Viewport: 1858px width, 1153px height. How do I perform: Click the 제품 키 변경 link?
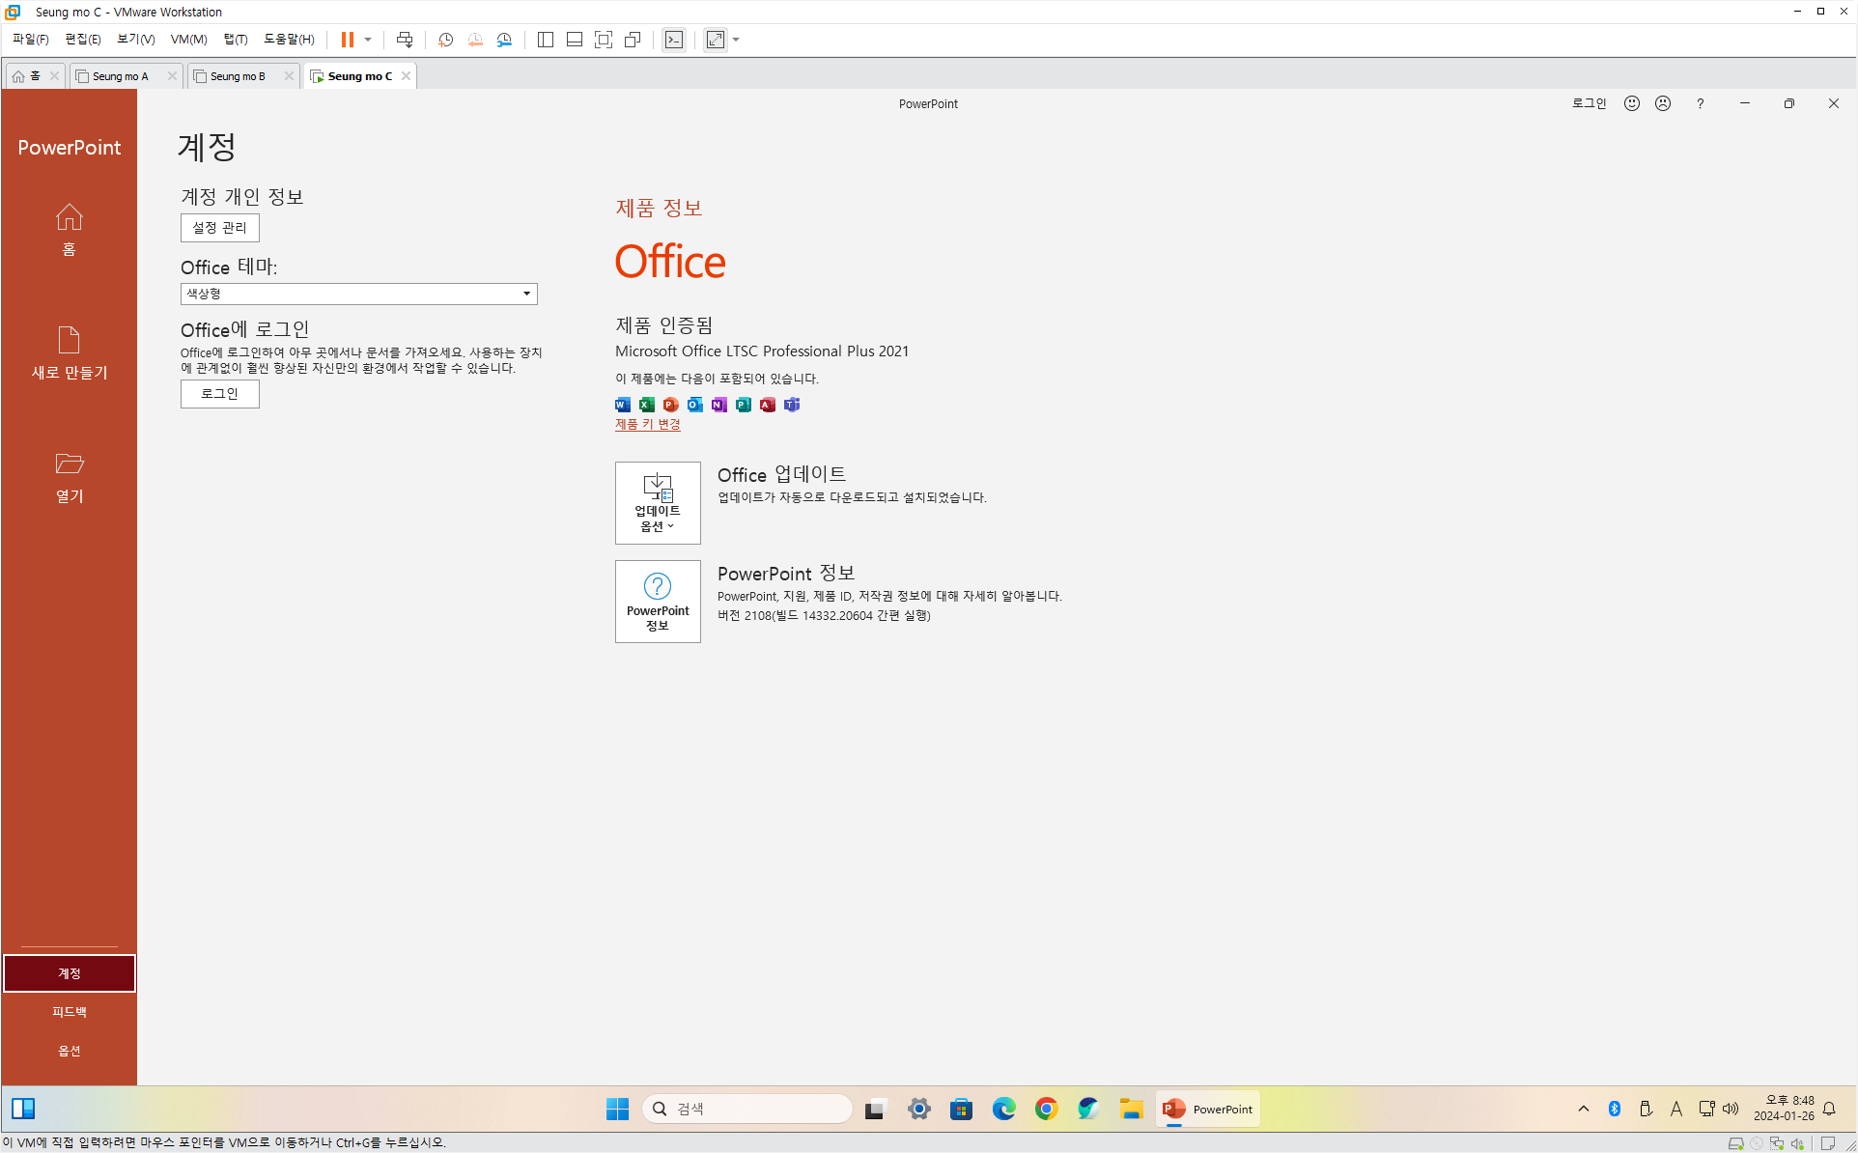pyautogui.click(x=648, y=424)
